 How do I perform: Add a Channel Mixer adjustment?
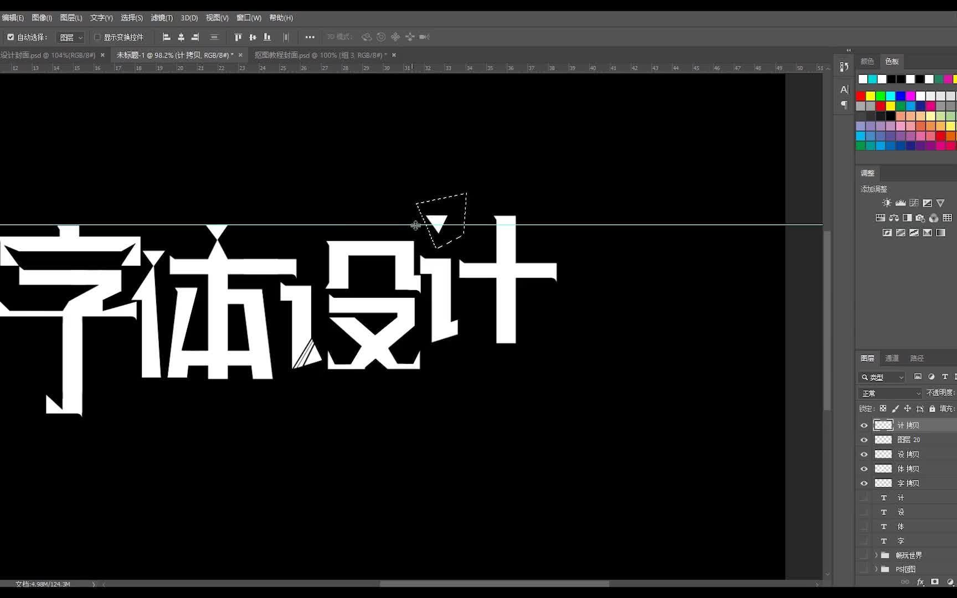pos(934,218)
